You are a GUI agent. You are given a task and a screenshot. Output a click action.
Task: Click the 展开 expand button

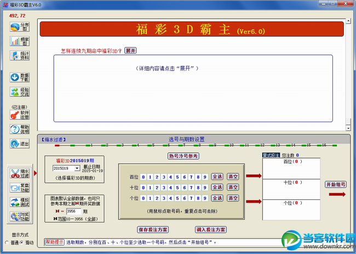pos(130,50)
